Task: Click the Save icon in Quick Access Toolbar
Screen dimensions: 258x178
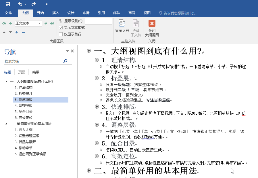Action: coord(8,3)
